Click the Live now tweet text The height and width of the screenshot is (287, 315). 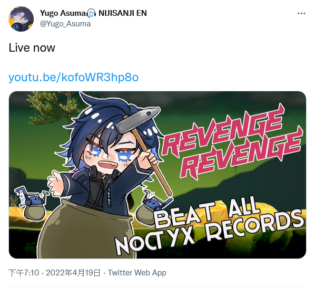coord(32,48)
